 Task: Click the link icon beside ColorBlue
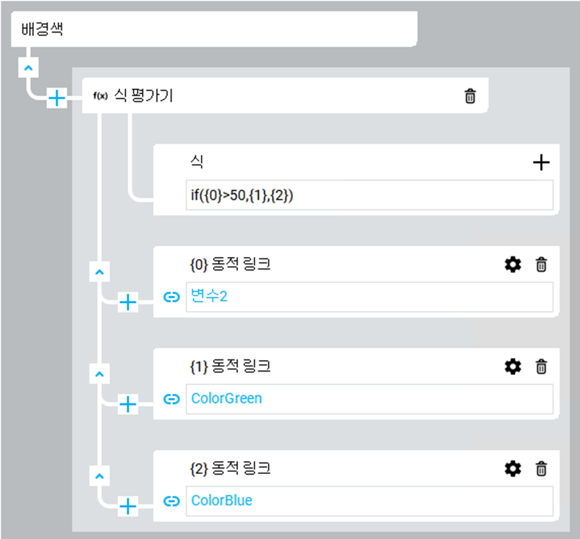click(x=172, y=501)
